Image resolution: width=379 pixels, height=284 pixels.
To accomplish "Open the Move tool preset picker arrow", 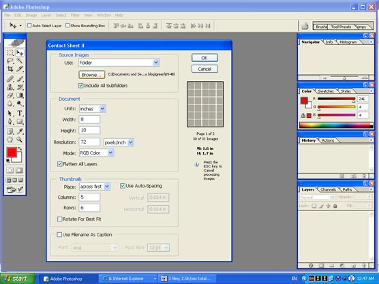I will [20, 26].
